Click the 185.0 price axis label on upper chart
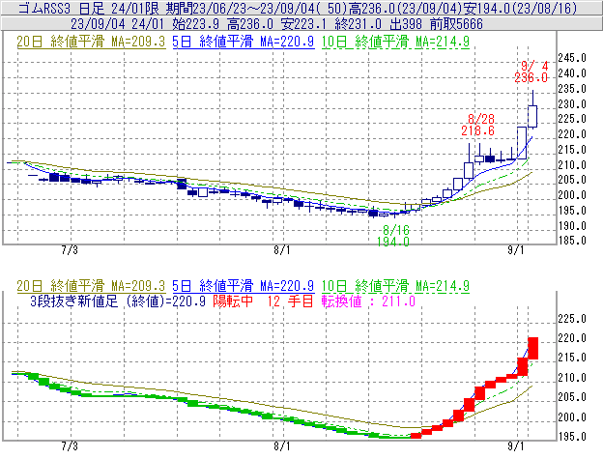The image size is (603, 459). tap(572, 241)
